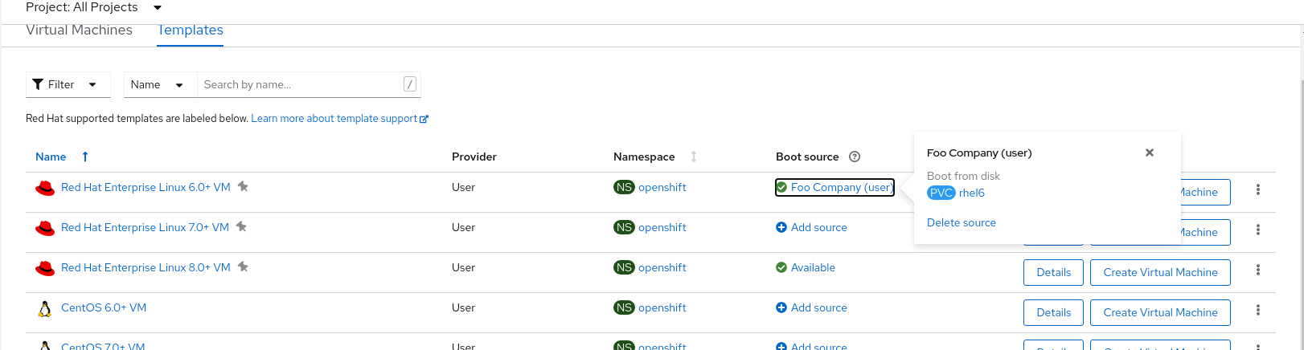Open Learn more about template support link
The width and height of the screenshot is (1304, 350).
(x=334, y=118)
